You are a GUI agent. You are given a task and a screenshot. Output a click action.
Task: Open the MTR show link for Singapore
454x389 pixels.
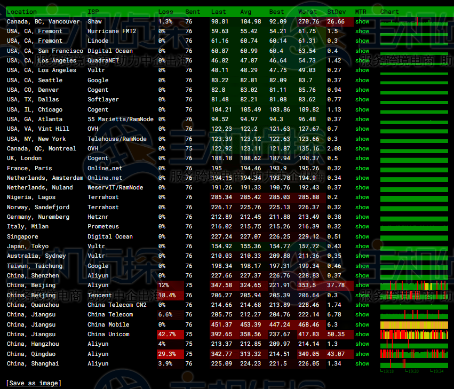coord(362,237)
